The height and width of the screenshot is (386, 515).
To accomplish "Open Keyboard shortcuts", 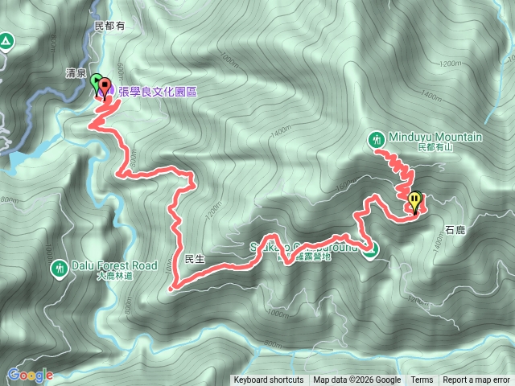I will coord(268,380).
